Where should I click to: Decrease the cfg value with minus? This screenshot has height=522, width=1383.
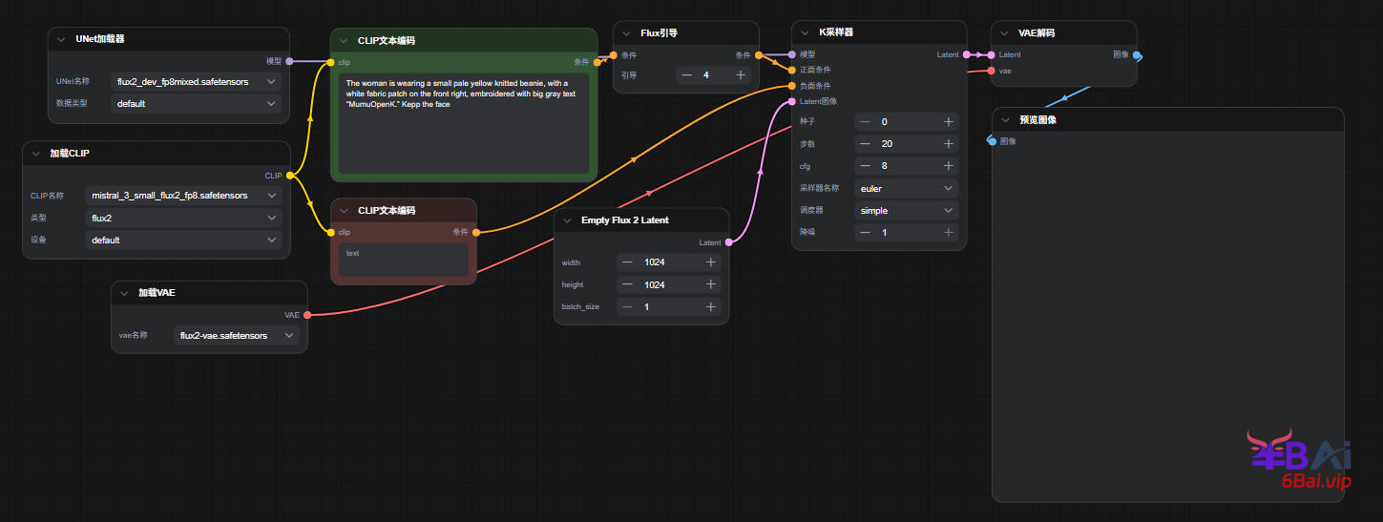click(x=865, y=166)
